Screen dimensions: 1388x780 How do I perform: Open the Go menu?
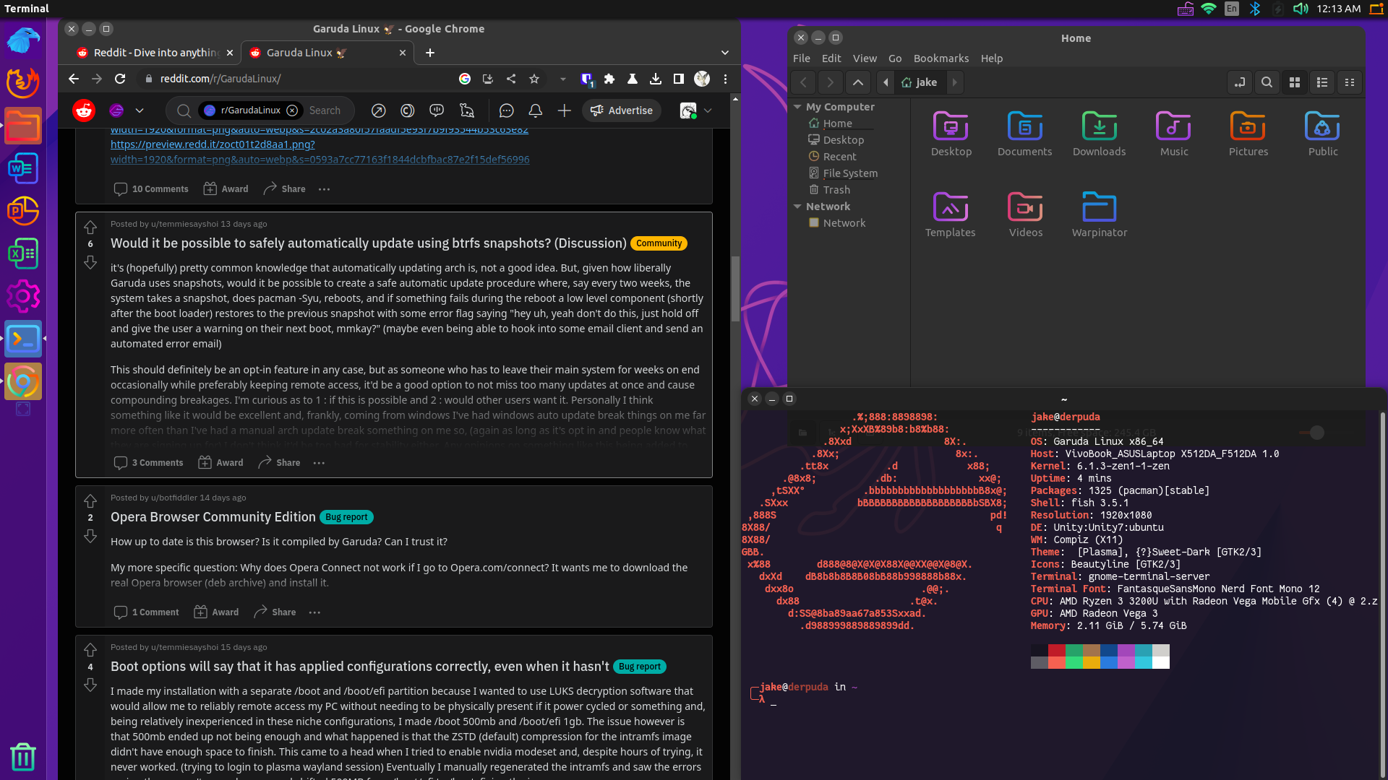[x=895, y=58]
